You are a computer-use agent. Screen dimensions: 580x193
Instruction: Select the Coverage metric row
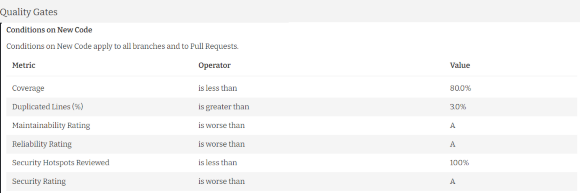click(28, 88)
